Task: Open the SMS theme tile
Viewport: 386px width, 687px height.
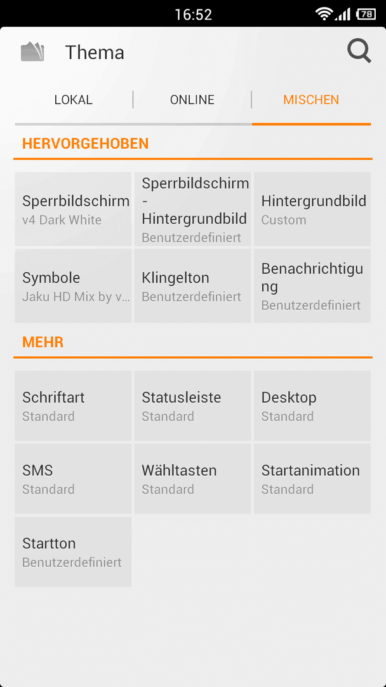Action: tap(73, 478)
